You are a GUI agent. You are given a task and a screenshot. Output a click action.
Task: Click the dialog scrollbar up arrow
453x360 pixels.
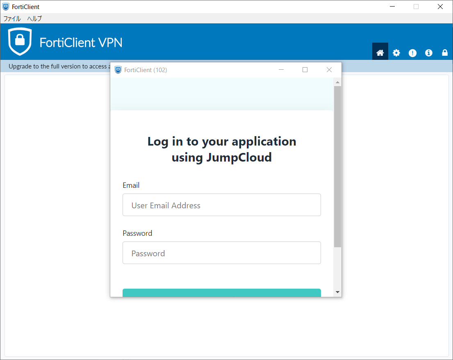pyautogui.click(x=337, y=82)
